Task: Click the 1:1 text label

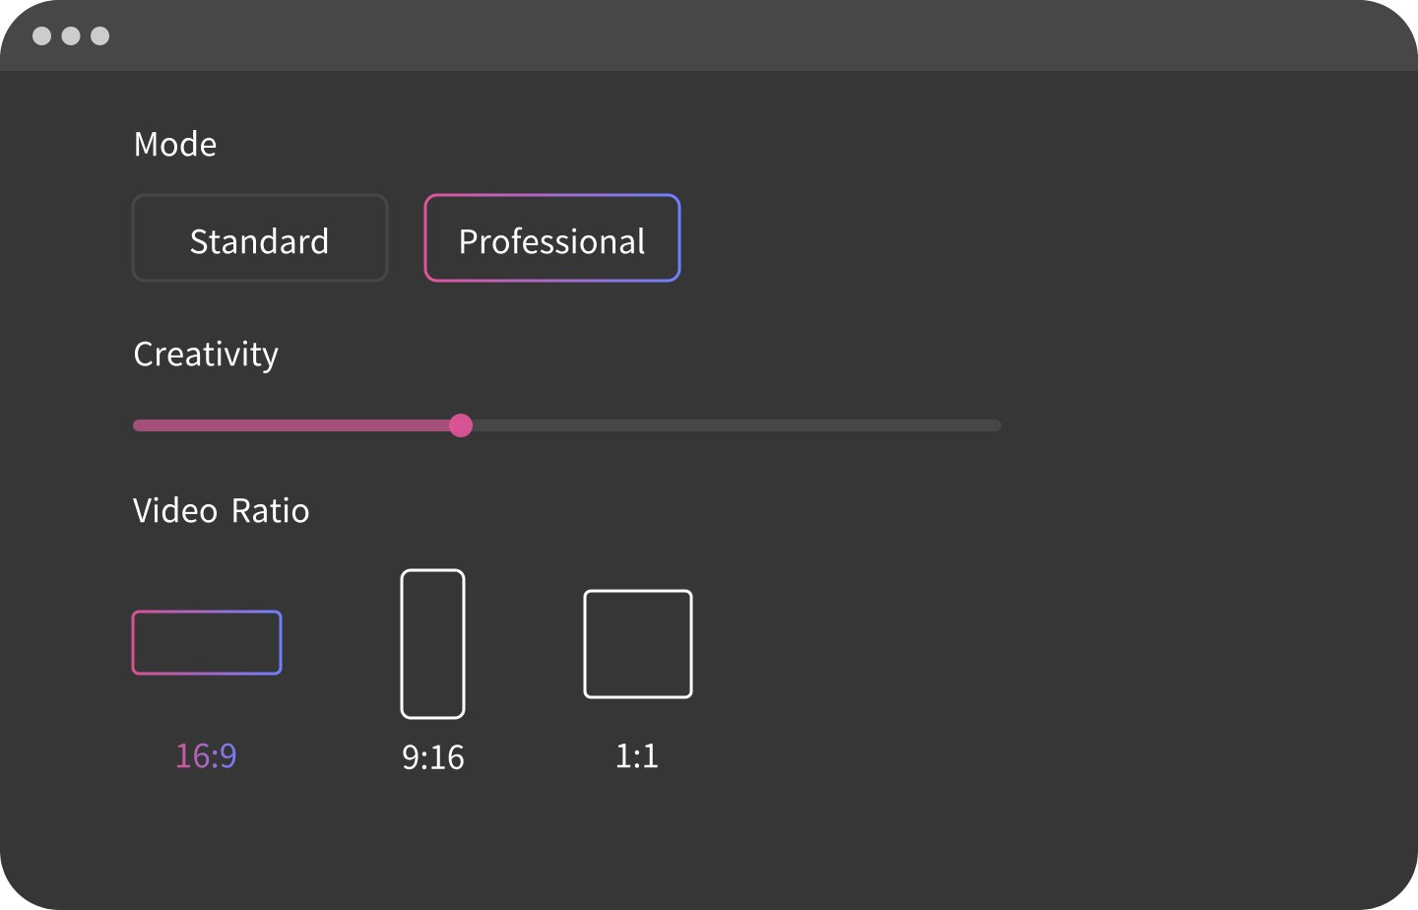Action: pos(637,756)
